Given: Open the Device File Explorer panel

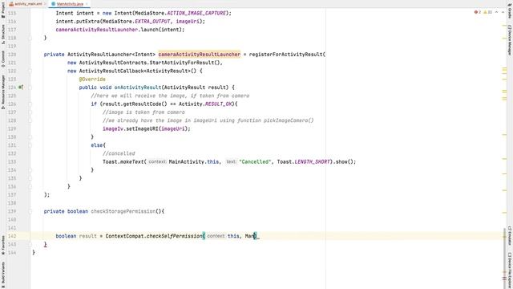Looking at the screenshot, I should click(x=510, y=271).
